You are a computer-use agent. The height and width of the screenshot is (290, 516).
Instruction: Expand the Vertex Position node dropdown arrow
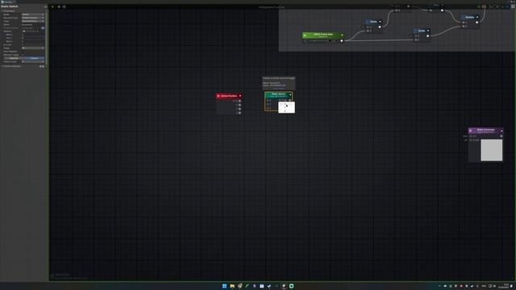[240, 96]
